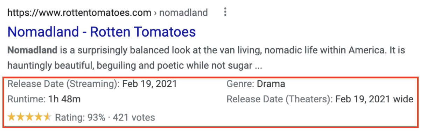Click the word Drama in genre field
Screen dimensions: 434x133
click(x=271, y=84)
